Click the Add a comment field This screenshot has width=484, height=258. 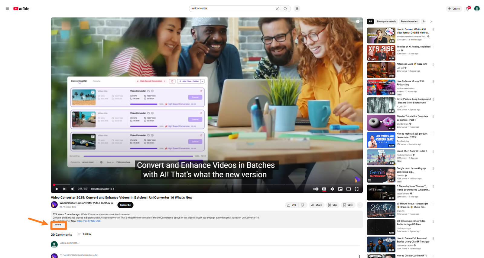210,243
